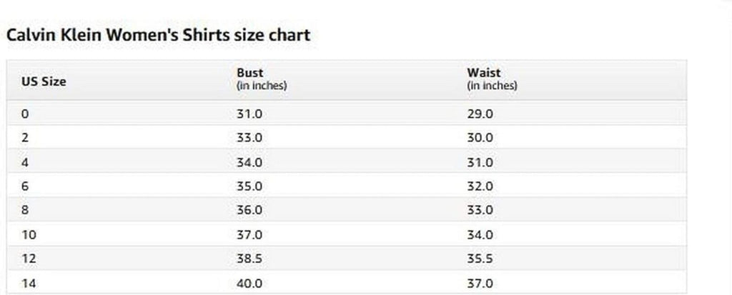Select the 35.5 waist measurement
Screen dimensions: 732x295
480,259
